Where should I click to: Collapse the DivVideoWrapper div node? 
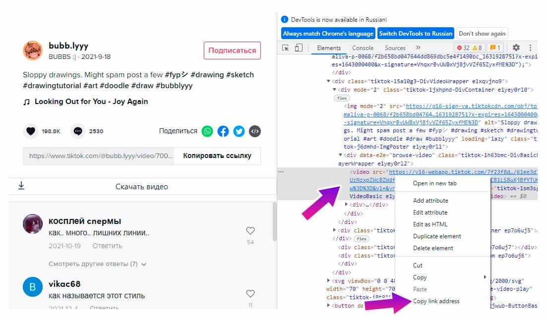tap(328, 81)
